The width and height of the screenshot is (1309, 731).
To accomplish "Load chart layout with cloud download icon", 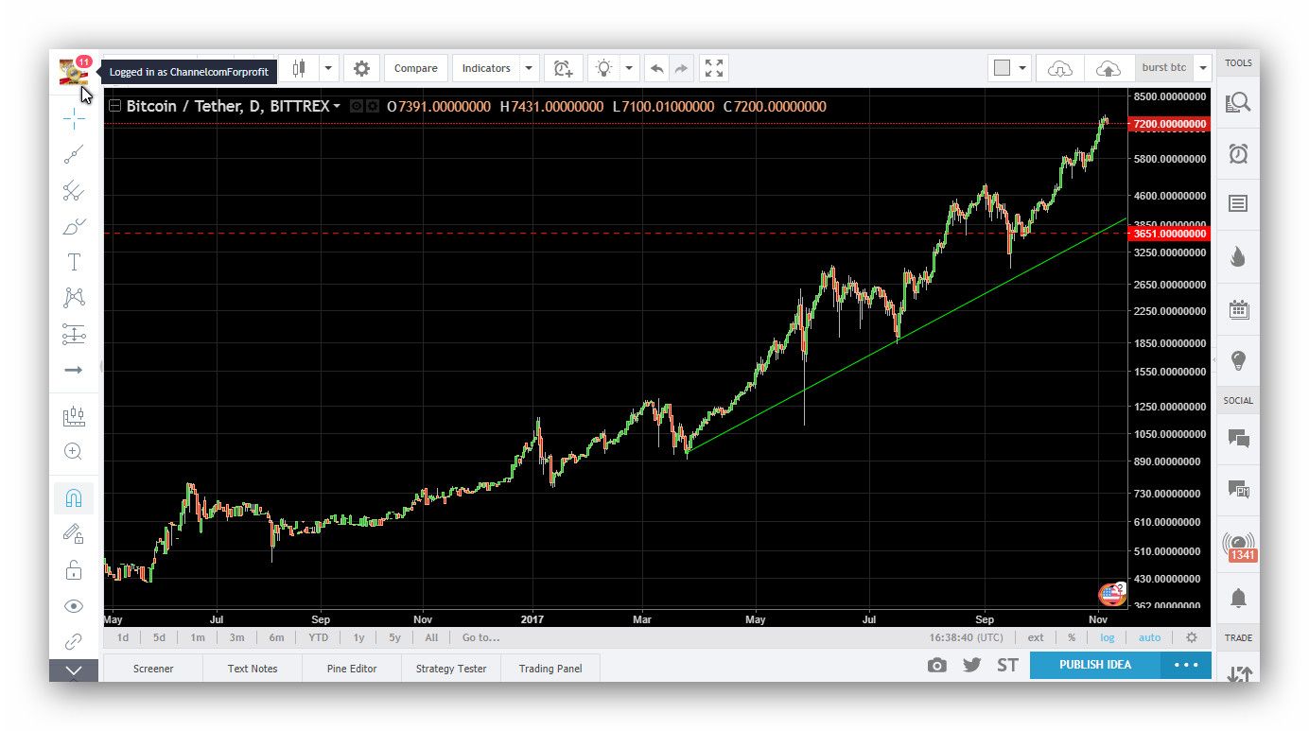I will [x=1060, y=68].
